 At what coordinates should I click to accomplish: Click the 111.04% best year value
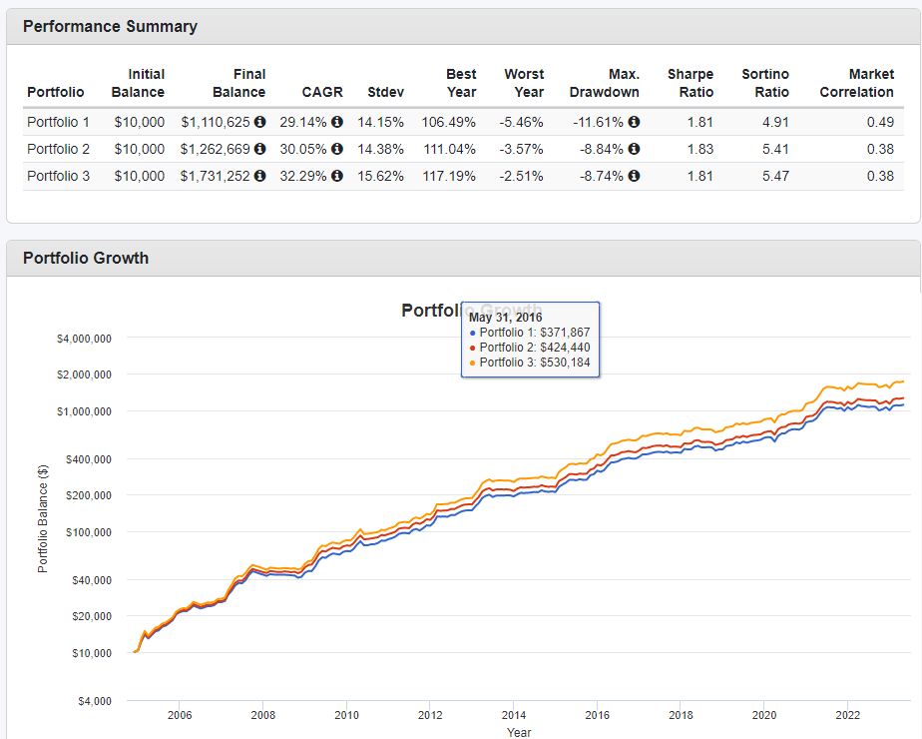pyautogui.click(x=450, y=150)
